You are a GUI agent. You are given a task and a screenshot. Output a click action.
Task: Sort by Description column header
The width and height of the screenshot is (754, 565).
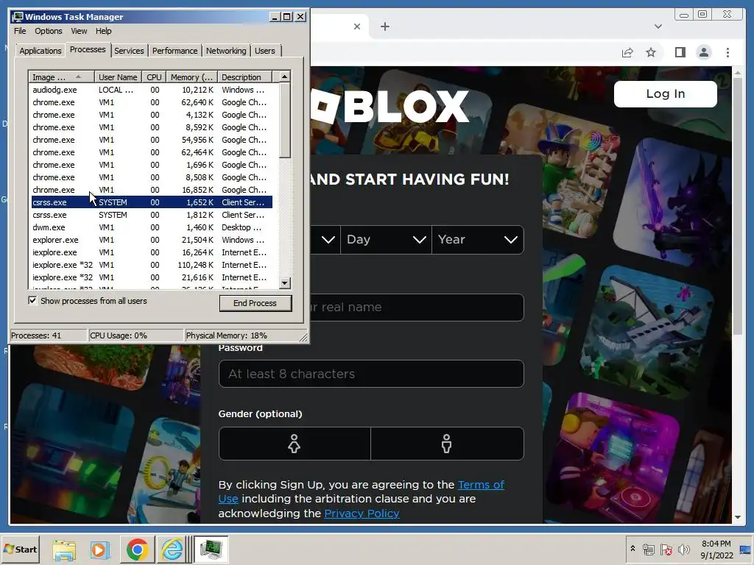[244, 77]
